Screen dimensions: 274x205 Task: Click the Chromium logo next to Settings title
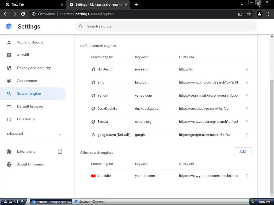pos(9,26)
